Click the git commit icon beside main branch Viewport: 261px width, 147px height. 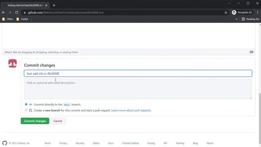click(31, 105)
